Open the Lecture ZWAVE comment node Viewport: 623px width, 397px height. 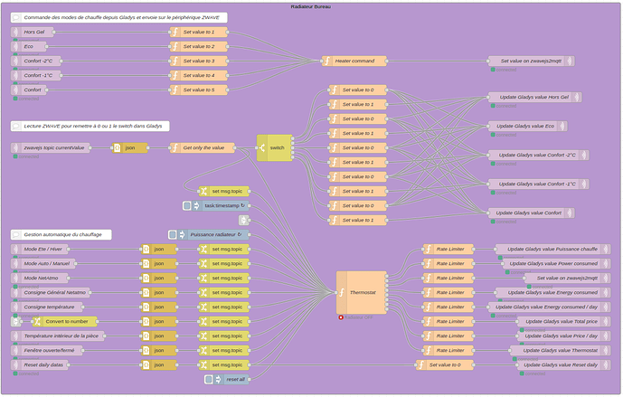(90, 126)
